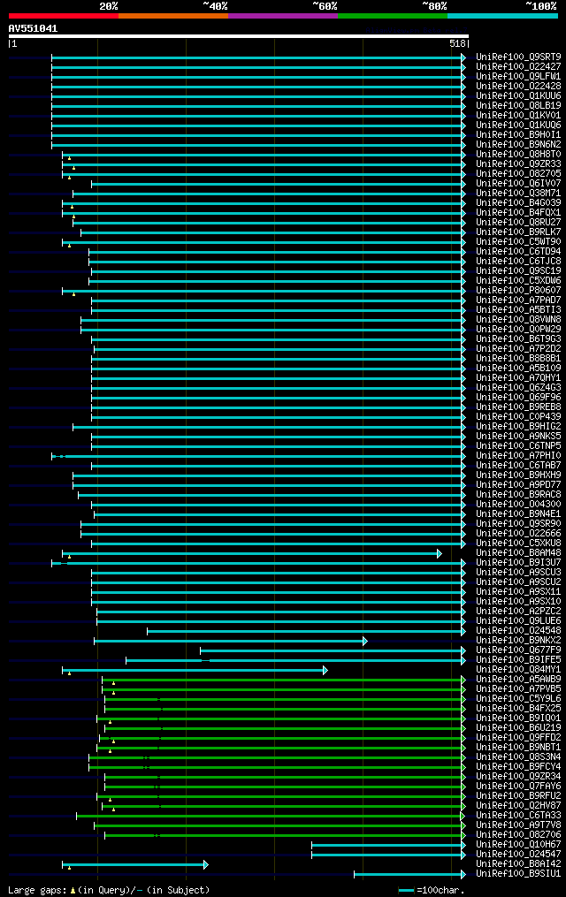Click the UniRef100_B9HIG2 label
This screenshot has height=897, width=566.
[x=518, y=427]
